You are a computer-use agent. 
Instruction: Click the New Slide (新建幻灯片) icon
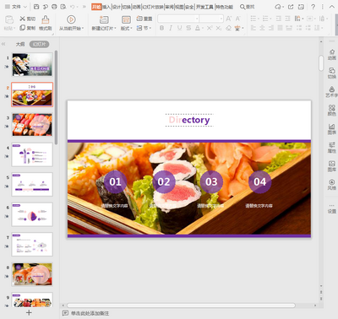tap(104, 19)
